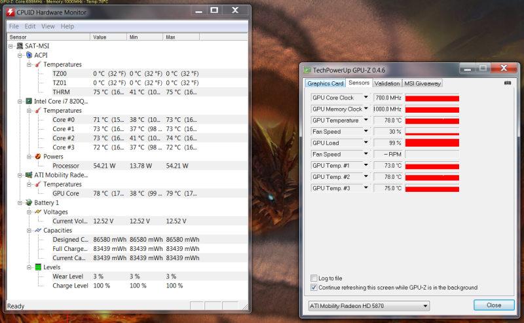524x323 pixels.
Task: Collapse the Battery 1 node
Action: tap(20, 202)
